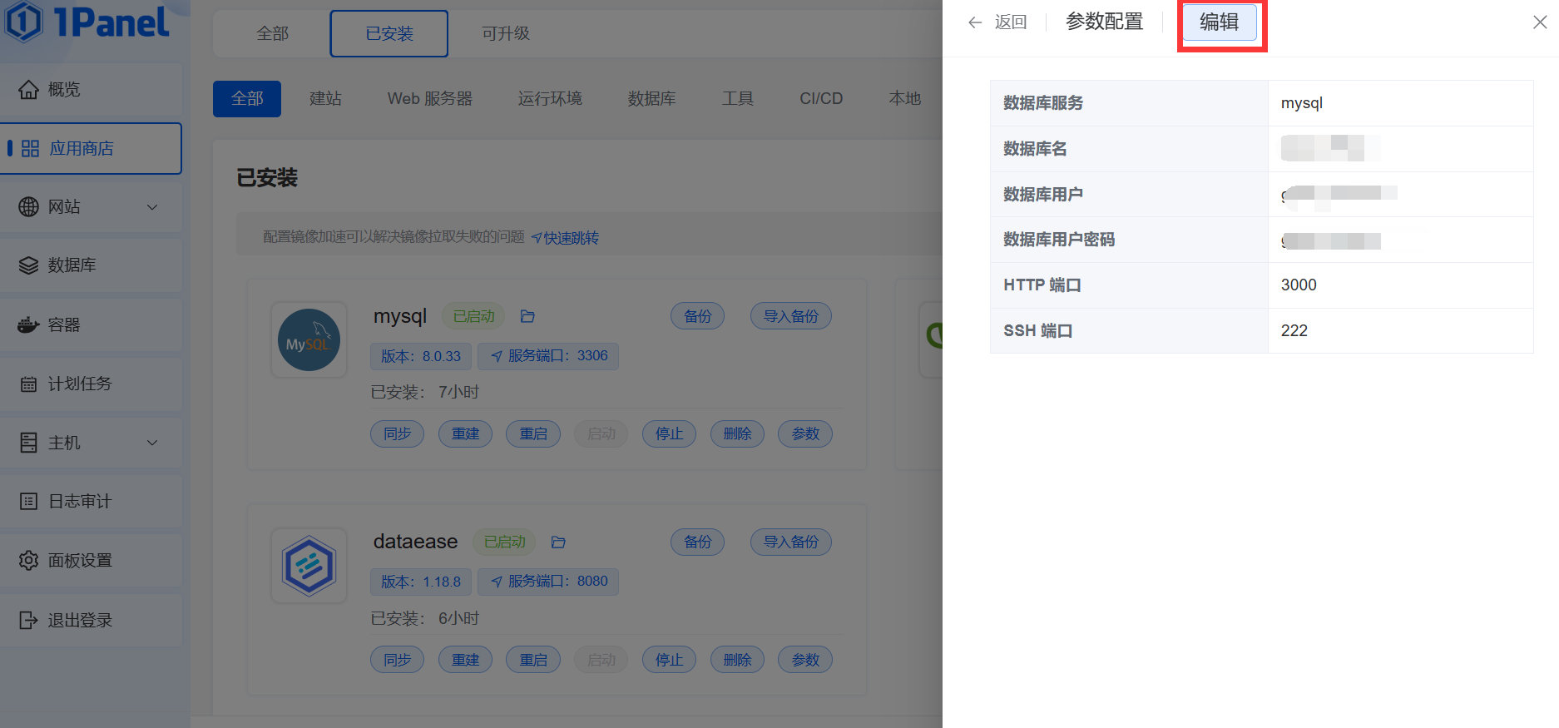Open Containers from the sidebar
This screenshot has height=728, width=1559.
pyautogui.click(x=90, y=324)
